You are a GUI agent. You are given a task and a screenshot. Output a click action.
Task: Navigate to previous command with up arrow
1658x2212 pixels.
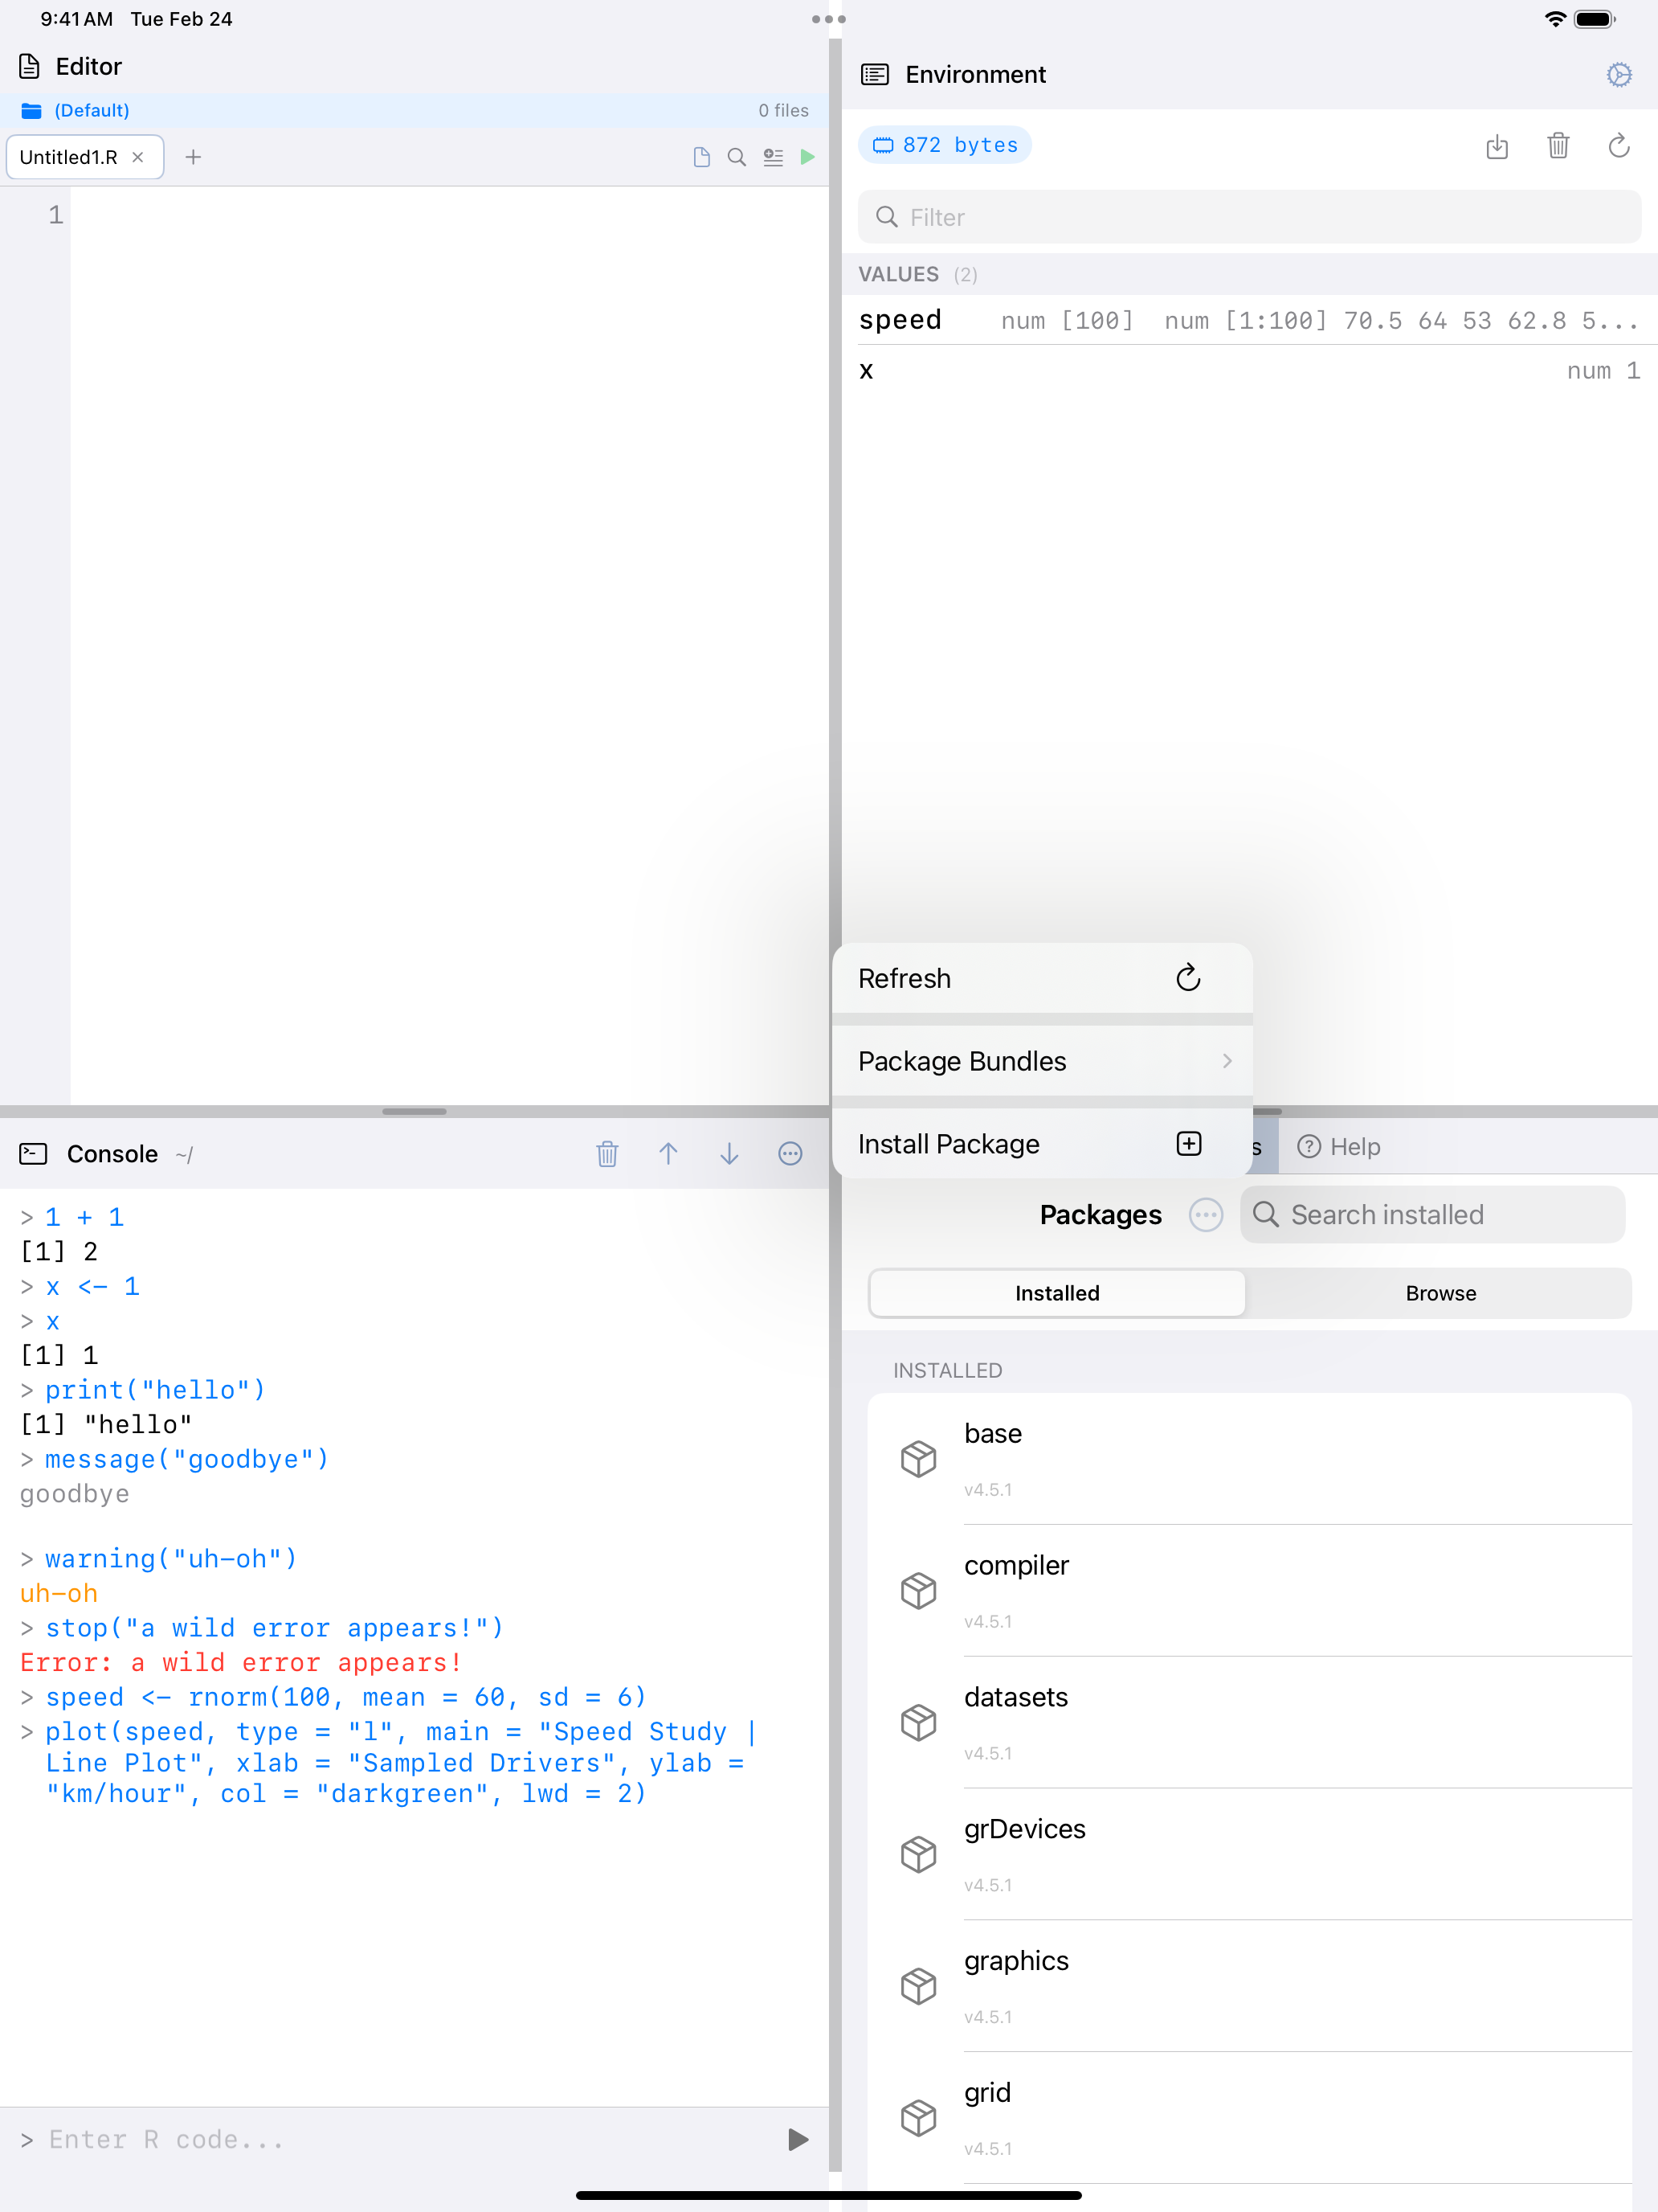click(668, 1154)
